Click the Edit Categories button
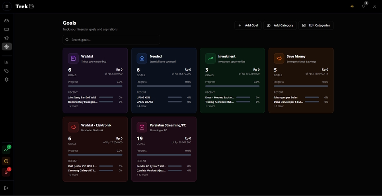382x196 pixels. (316, 25)
